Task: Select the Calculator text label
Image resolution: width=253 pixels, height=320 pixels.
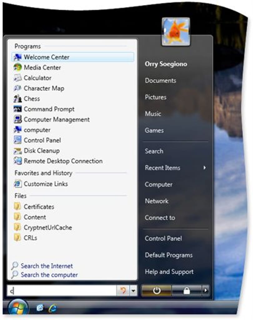Action: point(37,78)
